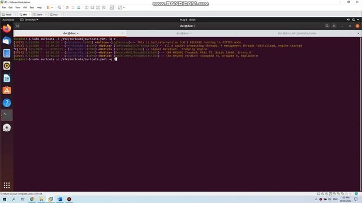362x203 pixels.
Task: Open Windows taskbar search
Action: pos(14,199)
